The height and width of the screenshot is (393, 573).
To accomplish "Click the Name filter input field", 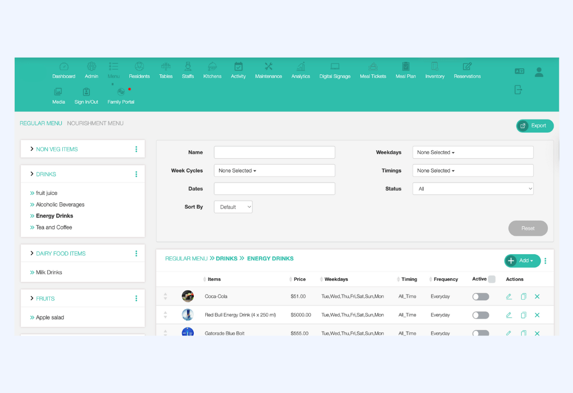I will point(274,152).
